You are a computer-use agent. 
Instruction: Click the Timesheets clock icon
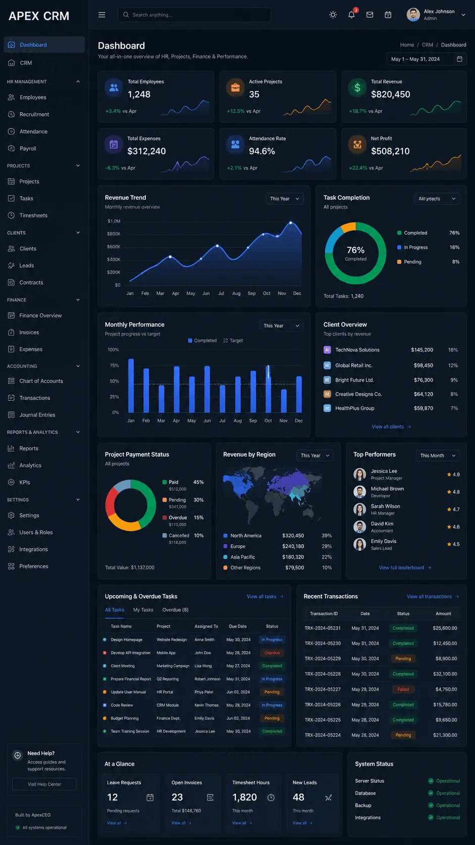point(11,215)
